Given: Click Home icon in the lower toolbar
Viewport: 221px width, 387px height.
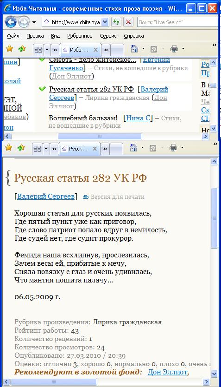Looking at the screenshot, I should pos(133,148).
